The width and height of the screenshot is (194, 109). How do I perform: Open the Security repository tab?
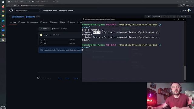(71, 22)
